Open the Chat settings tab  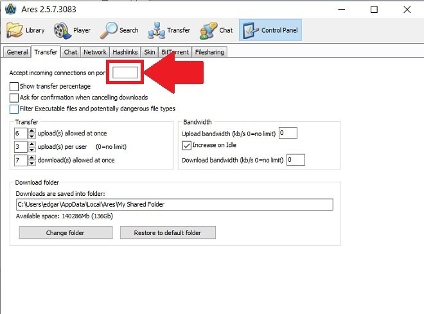pos(71,52)
